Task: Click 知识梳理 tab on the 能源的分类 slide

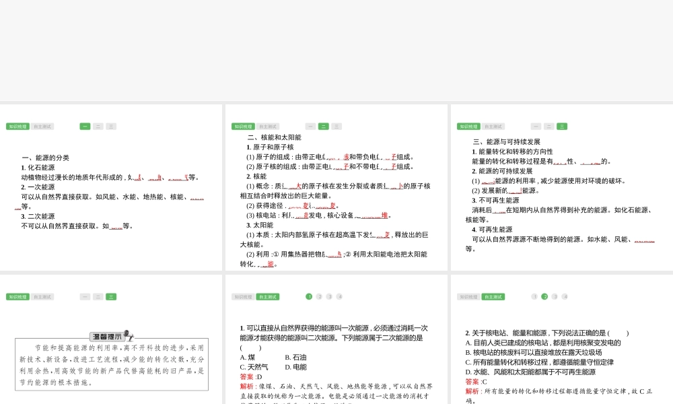Action: click(x=17, y=127)
